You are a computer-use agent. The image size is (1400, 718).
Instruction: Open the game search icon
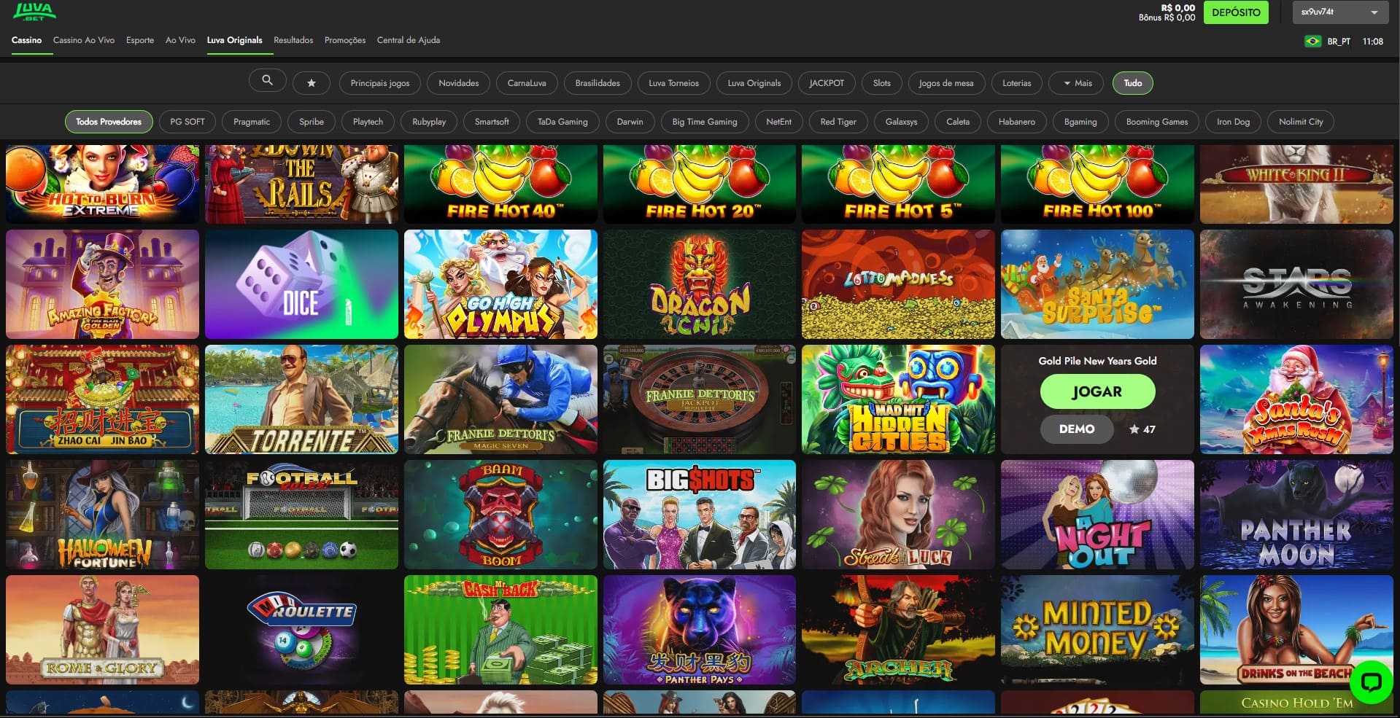tap(267, 81)
